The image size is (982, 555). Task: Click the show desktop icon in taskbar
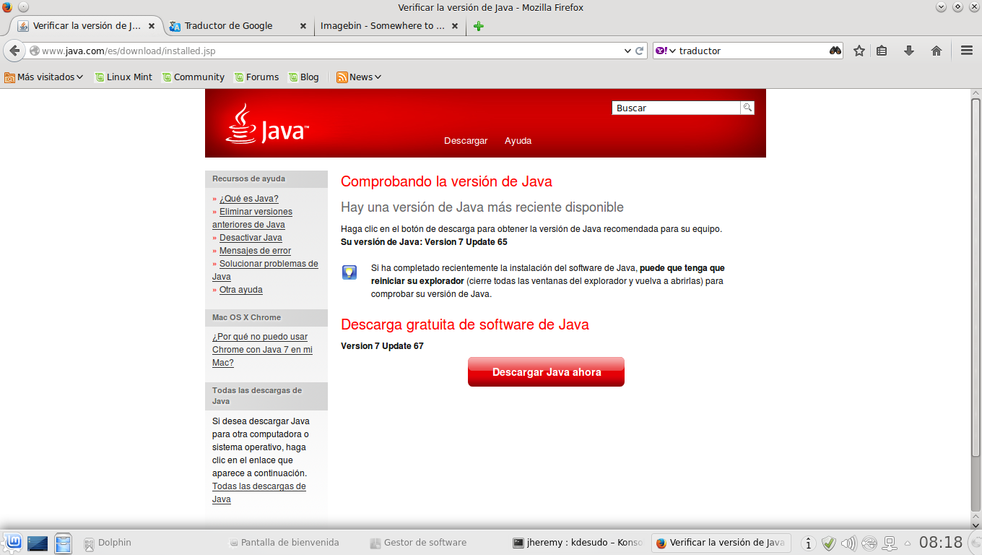coord(37,543)
